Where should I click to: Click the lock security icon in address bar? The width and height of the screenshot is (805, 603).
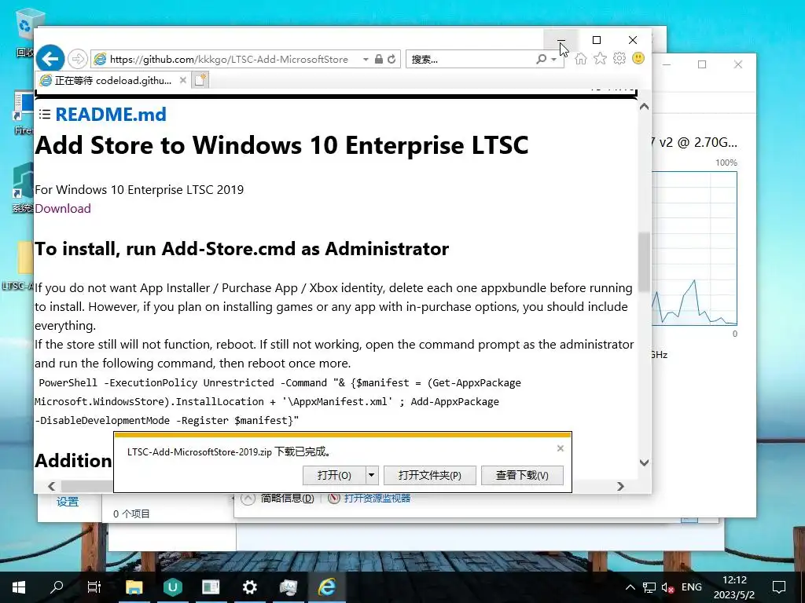coord(378,59)
